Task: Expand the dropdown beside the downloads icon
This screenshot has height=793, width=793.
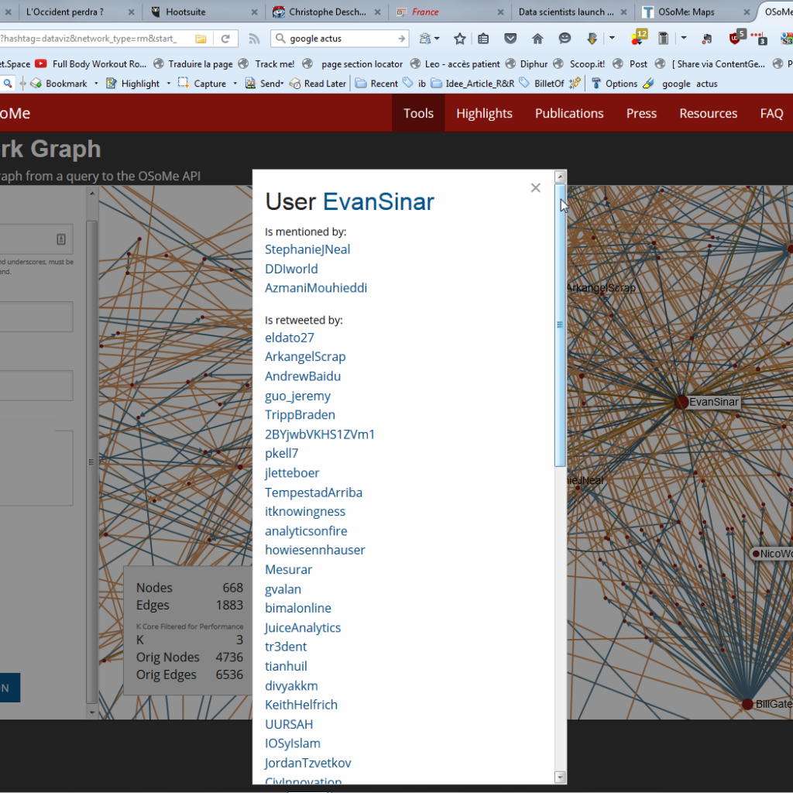Action: point(612,38)
